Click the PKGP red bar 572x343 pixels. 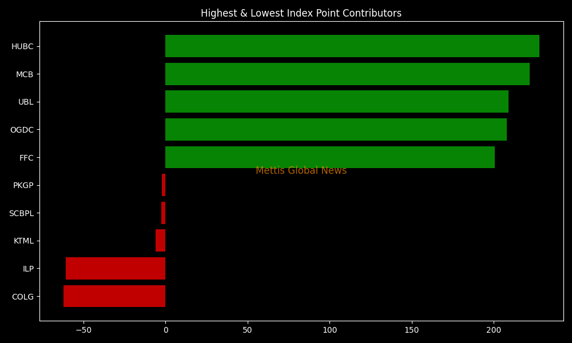tap(164, 185)
